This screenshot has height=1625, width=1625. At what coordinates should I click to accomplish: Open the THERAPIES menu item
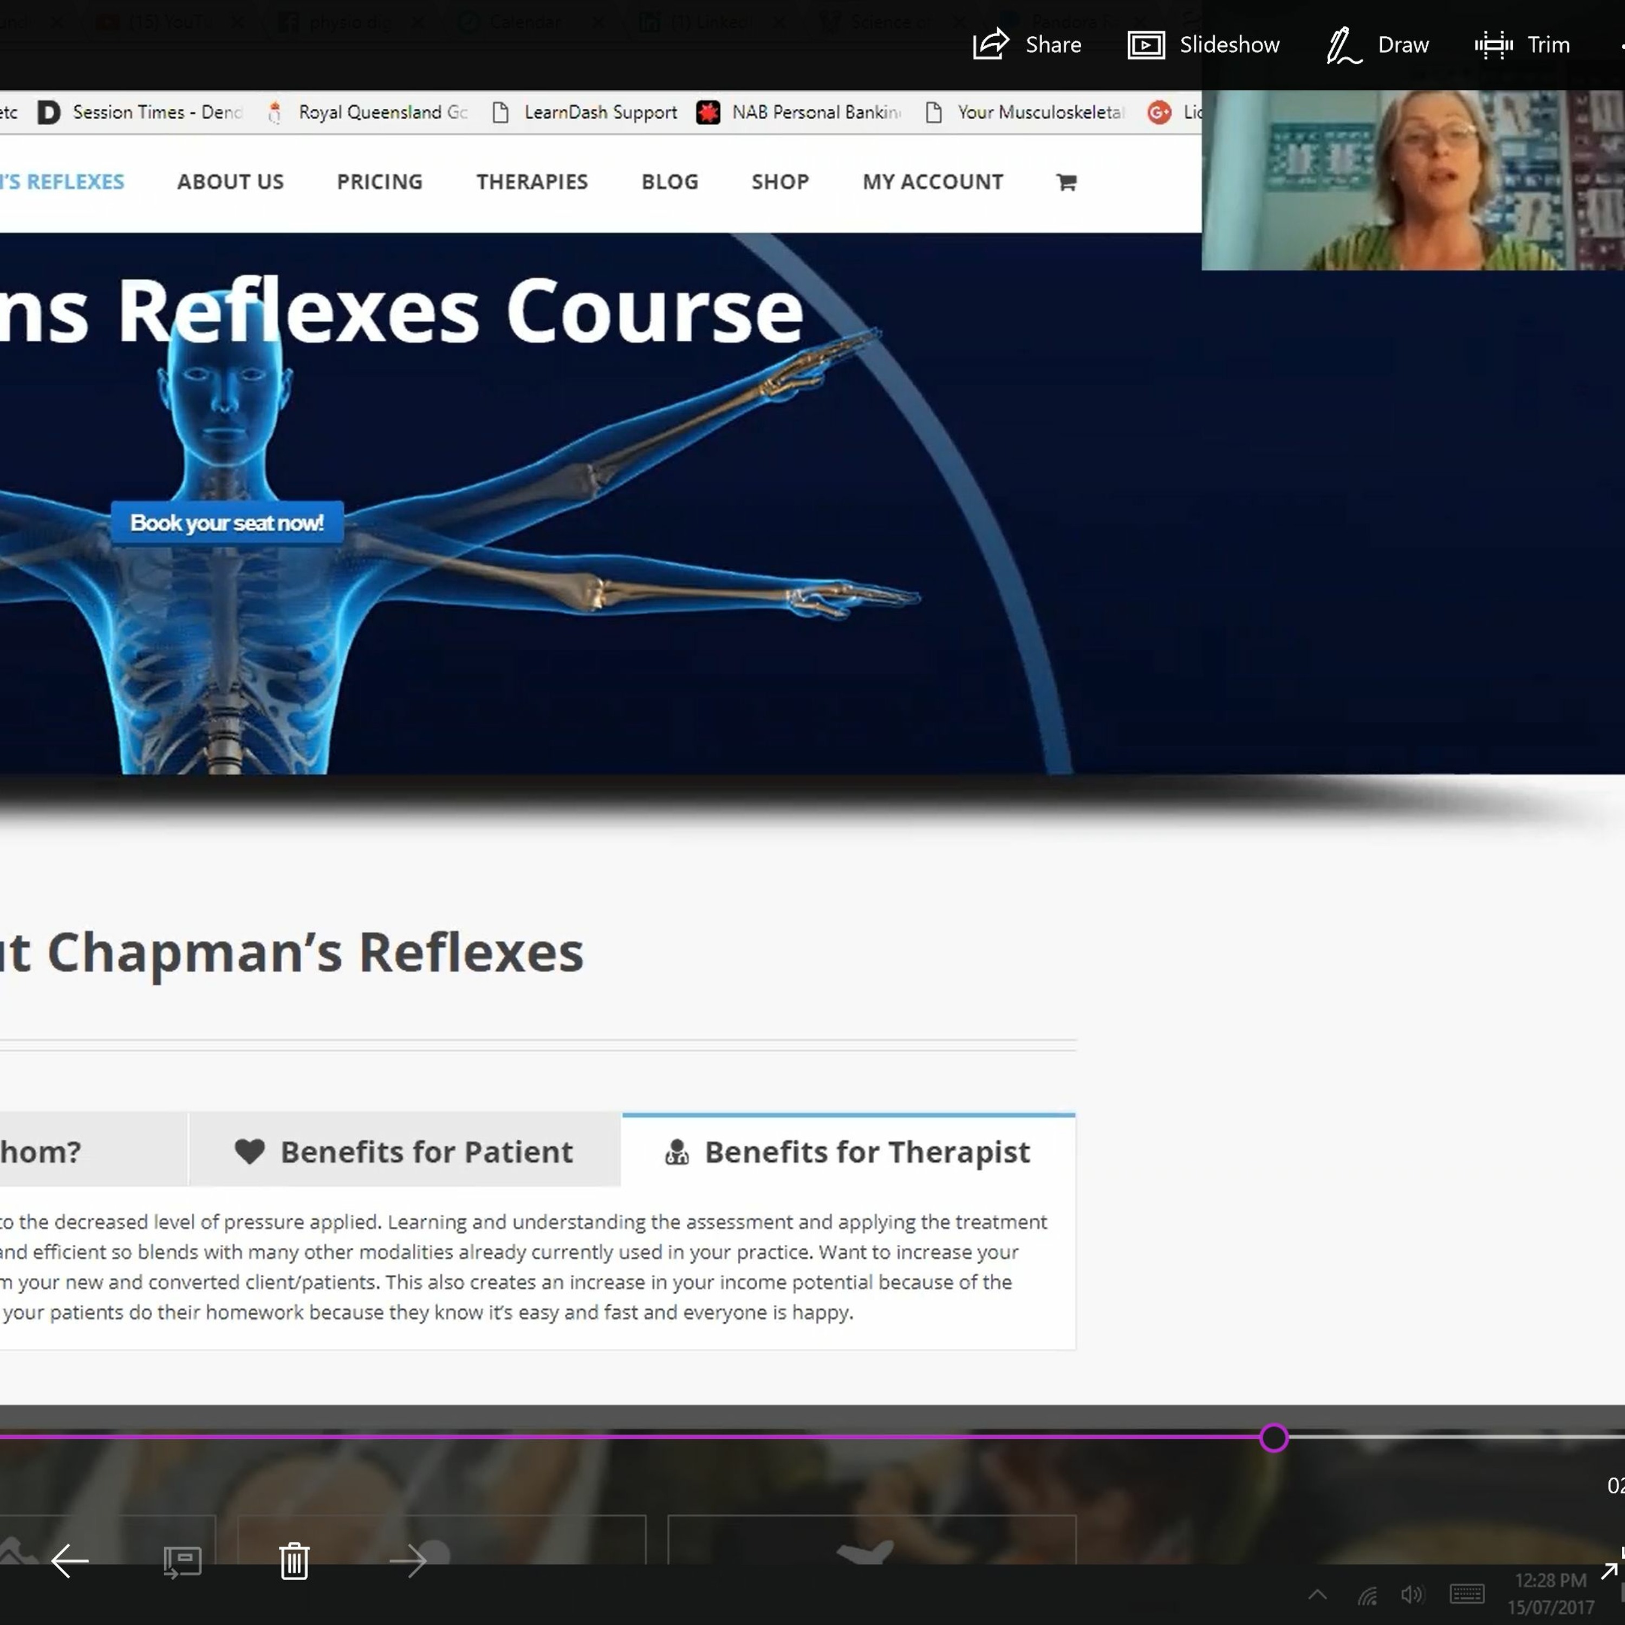531,181
